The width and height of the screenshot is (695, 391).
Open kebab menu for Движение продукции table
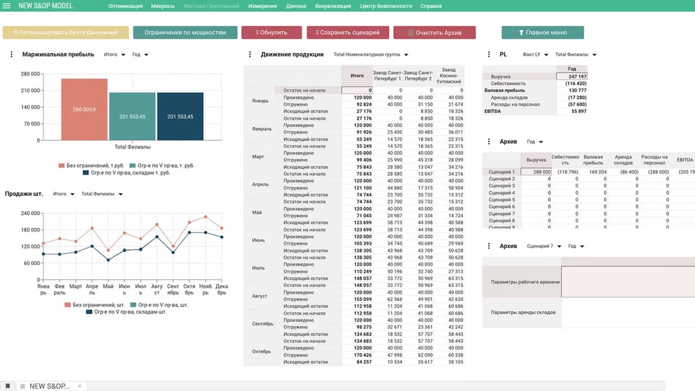coord(250,55)
